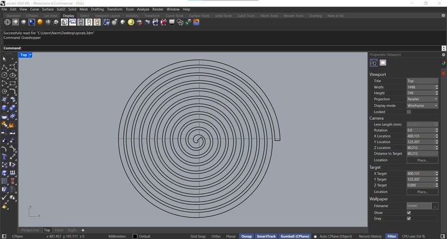Select the Text object tool
This screenshot has width=447, height=239.
tap(4, 157)
